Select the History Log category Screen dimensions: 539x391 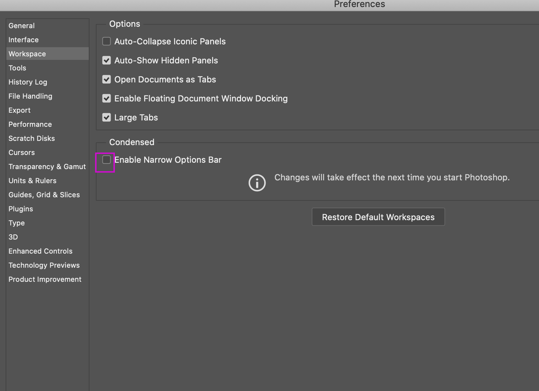[x=28, y=82]
